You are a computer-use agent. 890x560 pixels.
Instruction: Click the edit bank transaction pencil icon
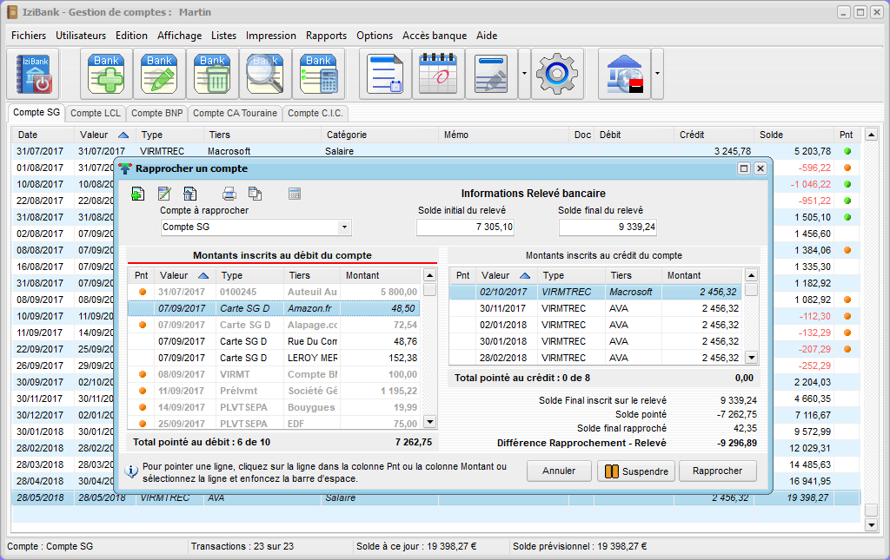coord(160,74)
